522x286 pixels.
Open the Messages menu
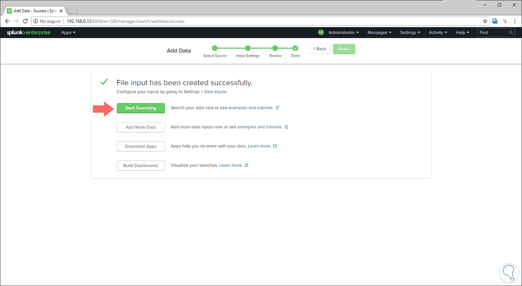379,32
